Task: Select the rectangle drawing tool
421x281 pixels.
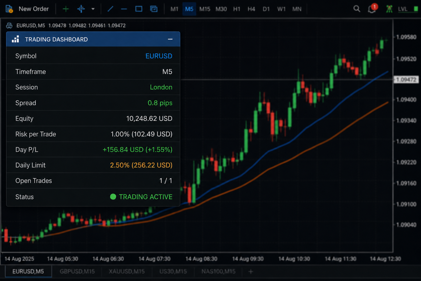Action: click(x=139, y=9)
